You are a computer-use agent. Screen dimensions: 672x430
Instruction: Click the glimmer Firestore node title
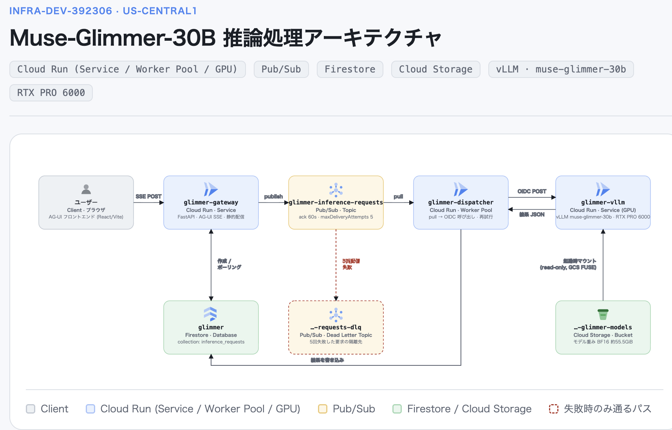[211, 327]
